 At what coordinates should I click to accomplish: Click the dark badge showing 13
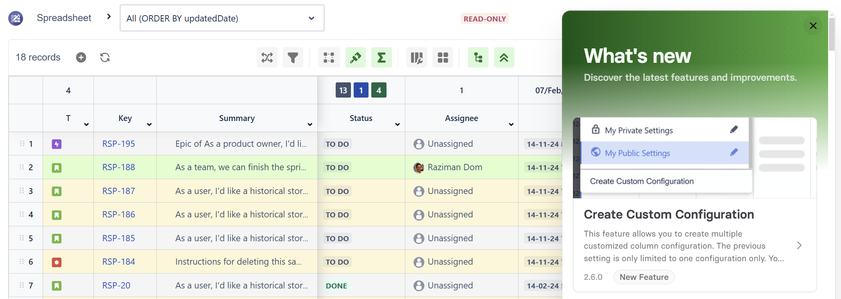point(343,91)
